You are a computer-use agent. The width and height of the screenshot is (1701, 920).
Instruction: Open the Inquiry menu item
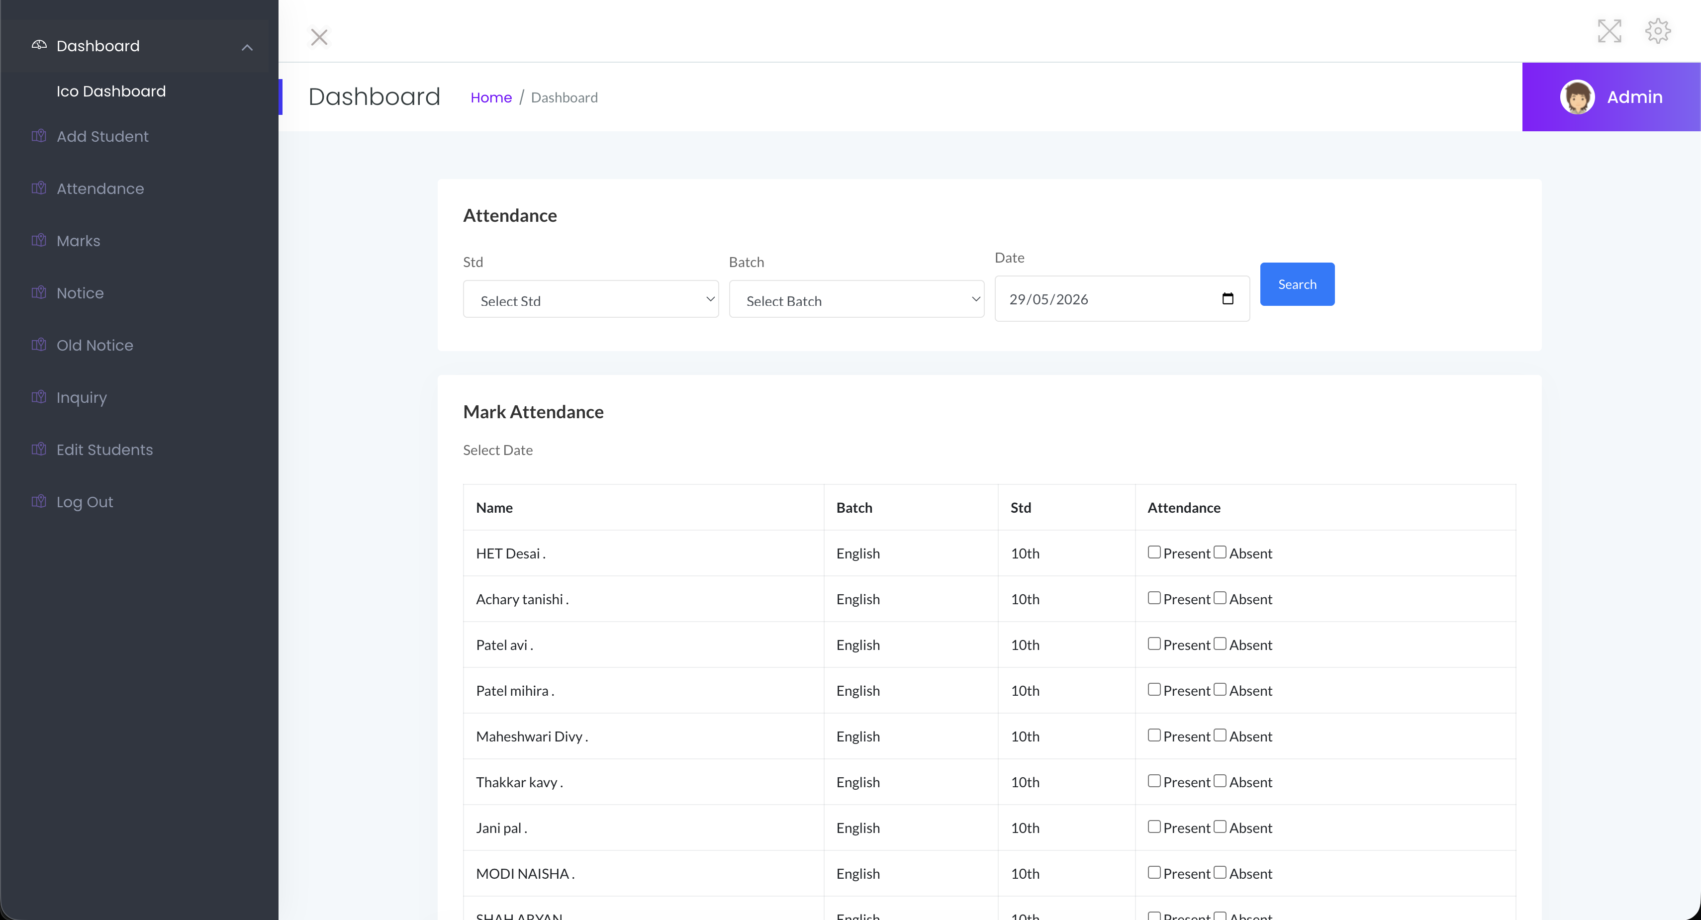tap(81, 397)
